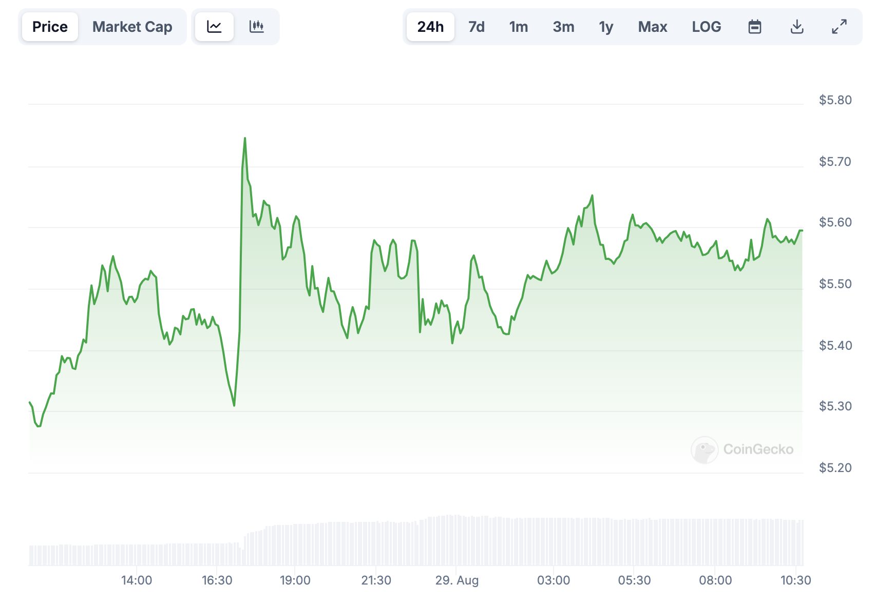Click the 19:00 time axis label
This screenshot has height=602, width=874.
(x=295, y=580)
